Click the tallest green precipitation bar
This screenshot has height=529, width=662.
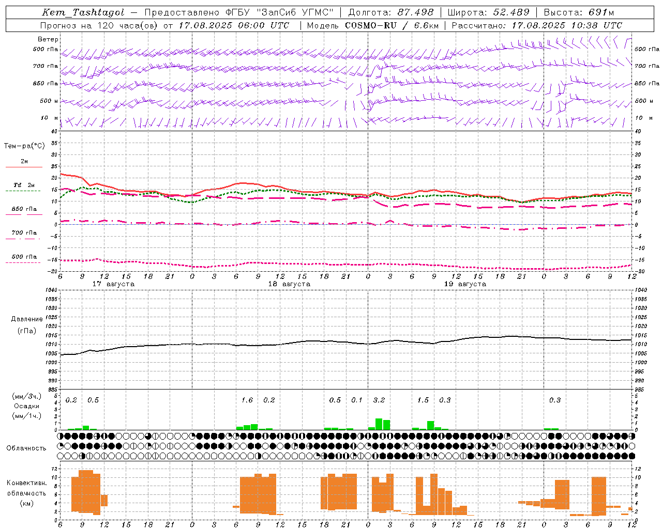point(379,424)
